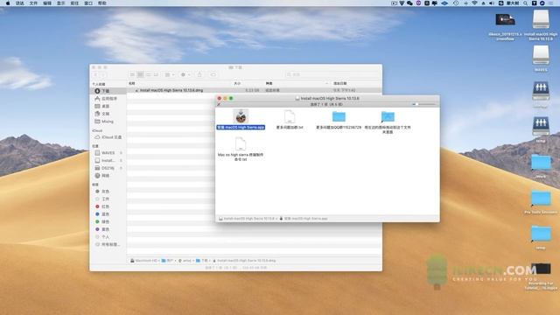Click the Share button in Downloads toolbar

199,74
